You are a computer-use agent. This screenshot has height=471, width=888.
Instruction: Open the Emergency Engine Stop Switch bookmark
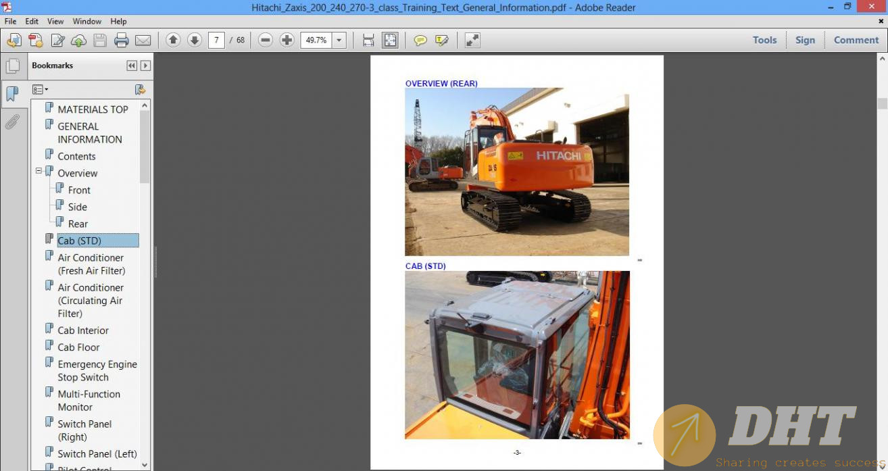click(x=97, y=371)
